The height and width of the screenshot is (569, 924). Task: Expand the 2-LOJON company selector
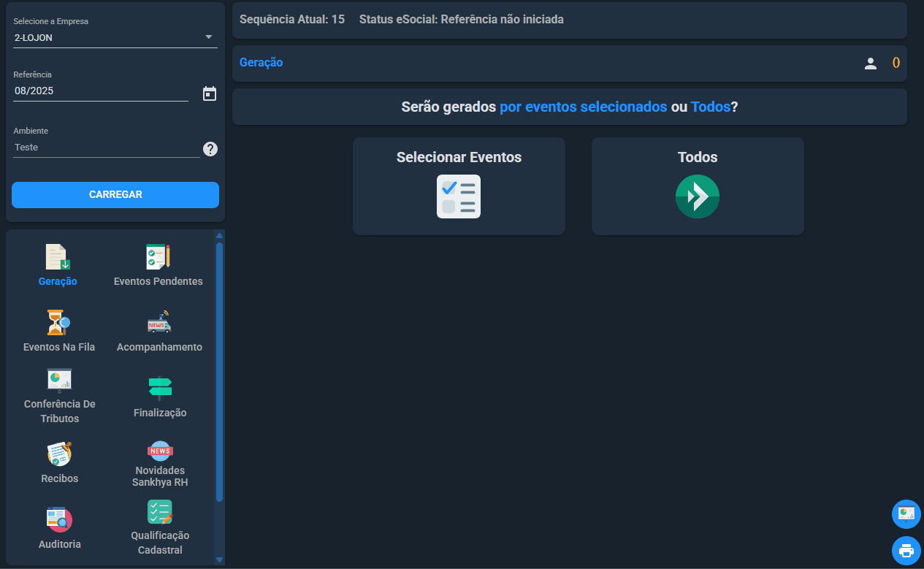tap(115, 38)
